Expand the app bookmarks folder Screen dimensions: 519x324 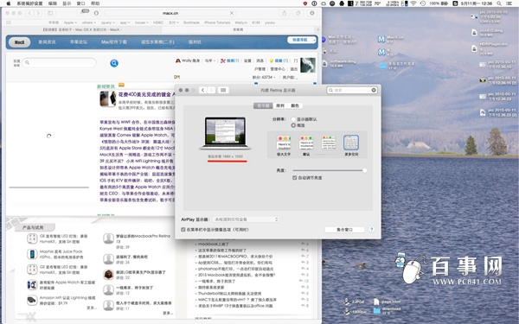pyautogui.click(x=125, y=22)
